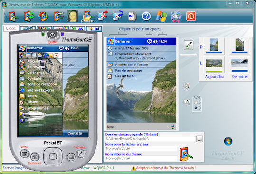Select the eyedropper color picker tool
This screenshot has height=174, width=256.
pyautogui.click(x=189, y=45)
